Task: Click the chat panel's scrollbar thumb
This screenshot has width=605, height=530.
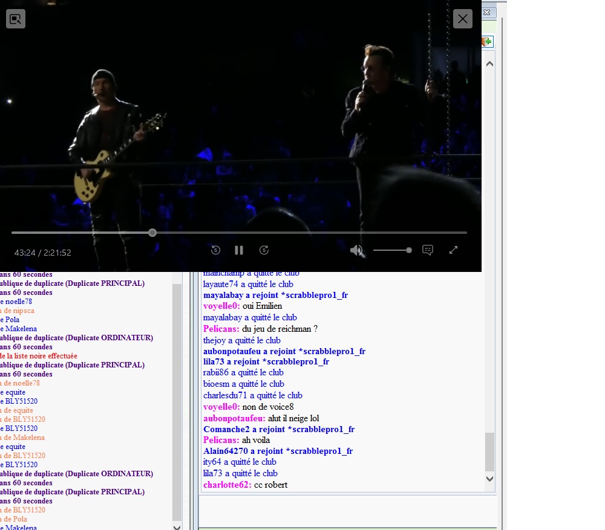Action: (489, 451)
